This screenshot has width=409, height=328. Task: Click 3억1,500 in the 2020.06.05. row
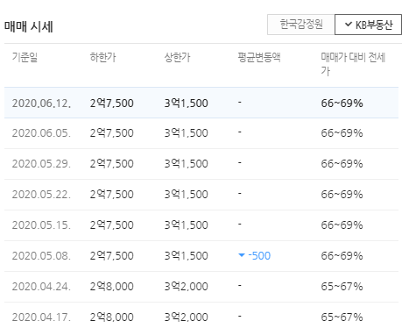[186, 133]
